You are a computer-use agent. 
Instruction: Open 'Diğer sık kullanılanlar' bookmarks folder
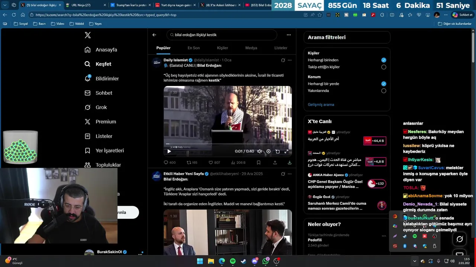coord(454,24)
